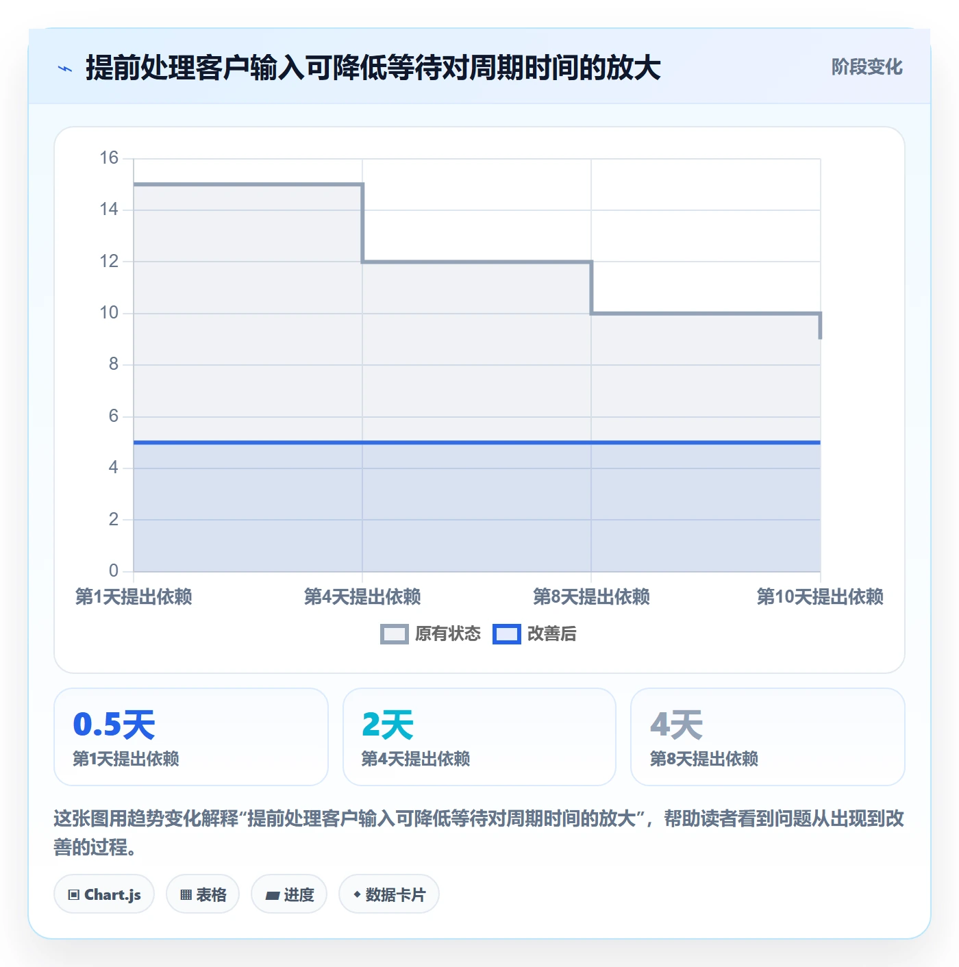Click the 第10天提出依赖 x-axis label
Image resolution: width=959 pixels, height=967 pixels.
point(820,596)
